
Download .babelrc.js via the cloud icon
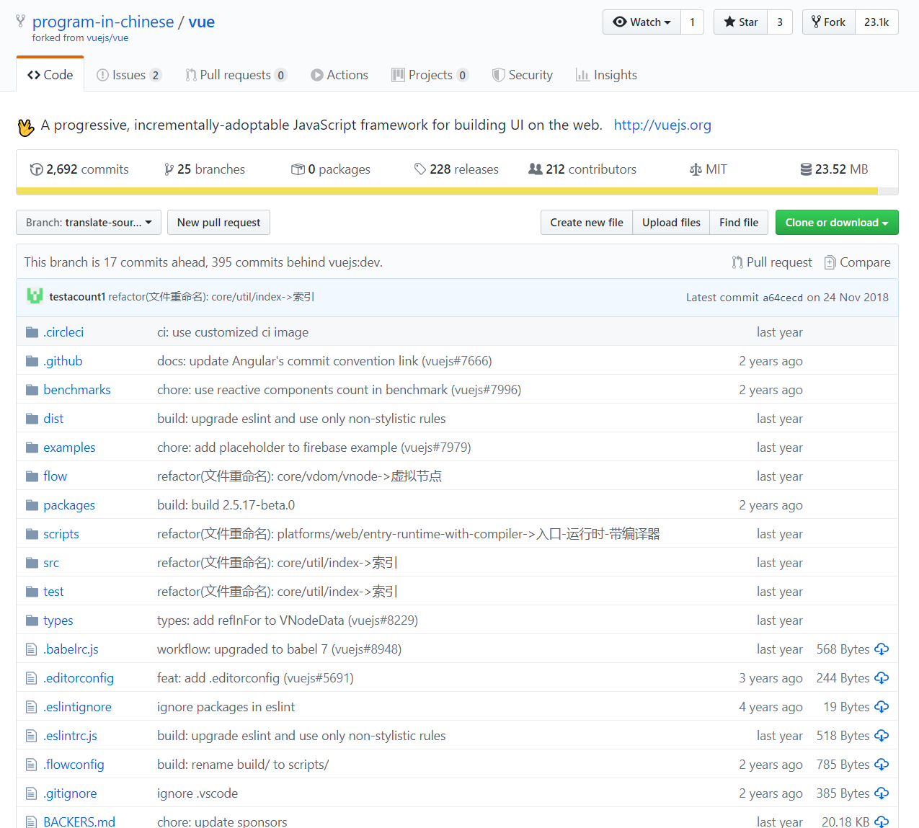click(882, 649)
